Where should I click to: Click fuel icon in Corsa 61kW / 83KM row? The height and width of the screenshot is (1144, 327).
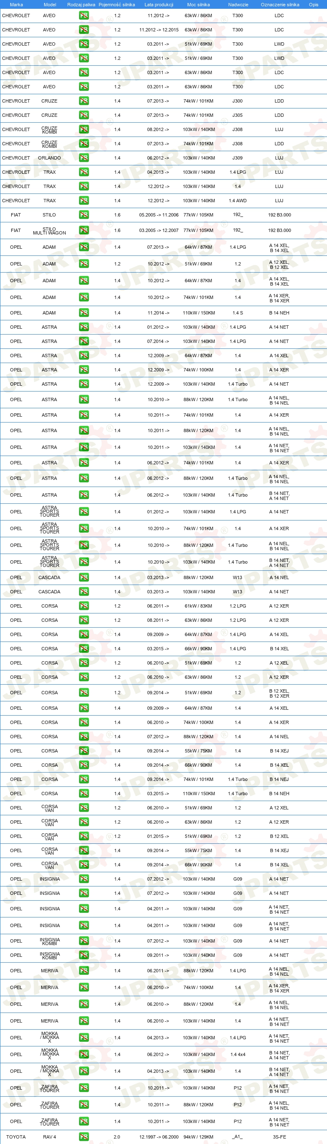[84, 606]
